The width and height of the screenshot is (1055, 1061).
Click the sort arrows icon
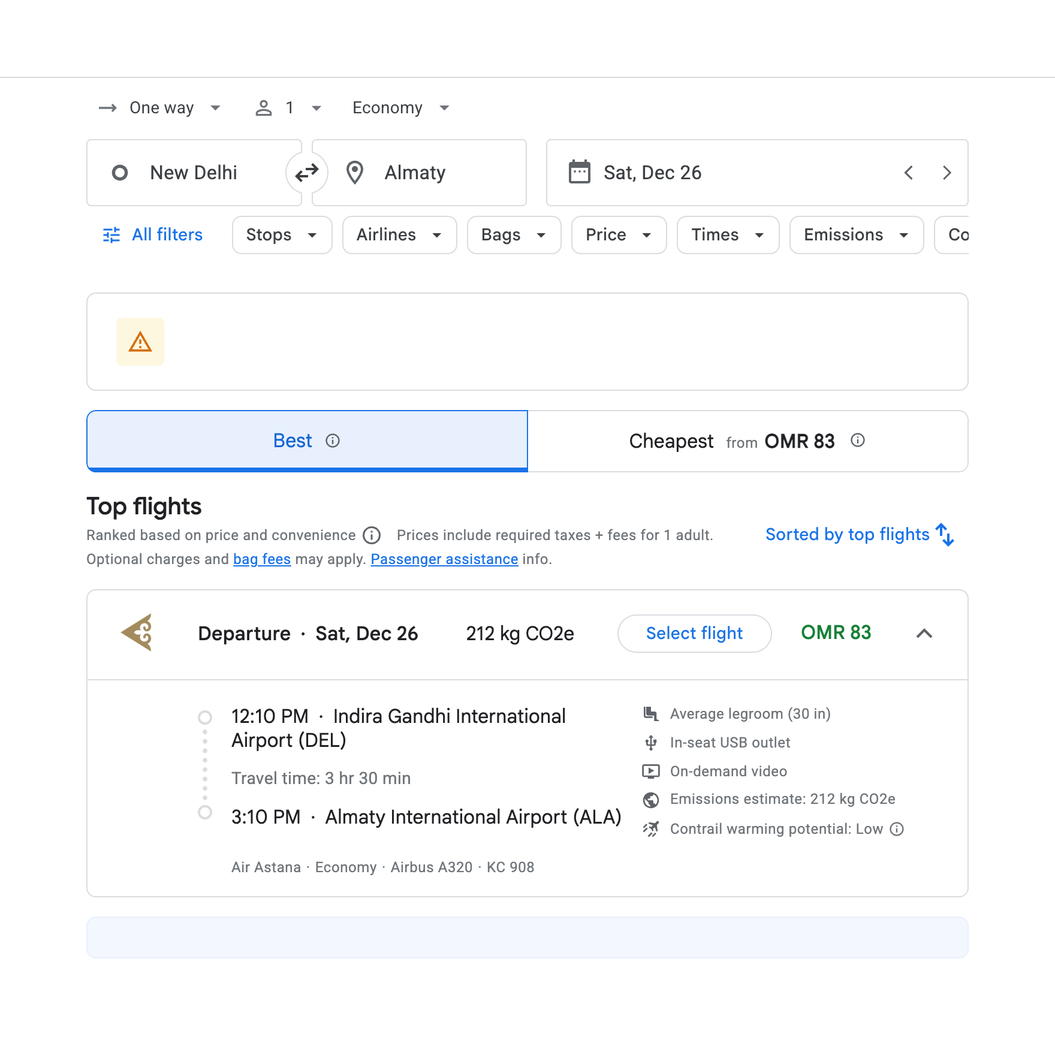tap(945, 535)
